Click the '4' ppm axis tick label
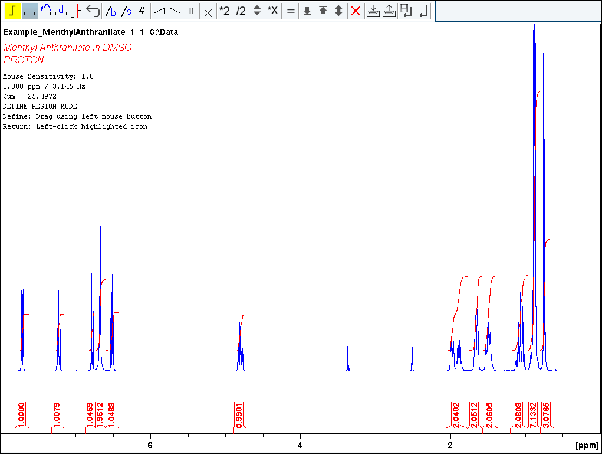This screenshot has height=454, width=602. coord(300,445)
